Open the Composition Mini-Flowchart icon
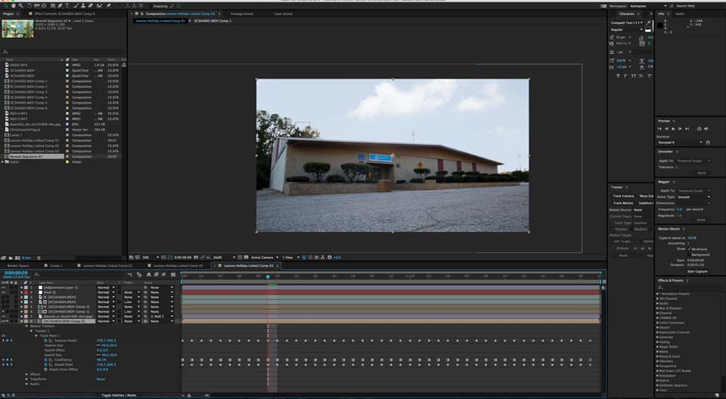Image resolution: width=726 pixels, height=399 pixels. [129, 275]
